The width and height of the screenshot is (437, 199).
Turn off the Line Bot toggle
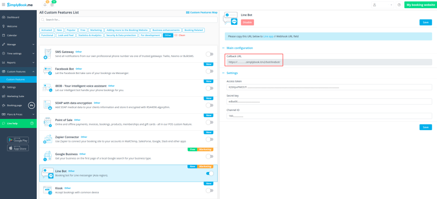(209, 173)
